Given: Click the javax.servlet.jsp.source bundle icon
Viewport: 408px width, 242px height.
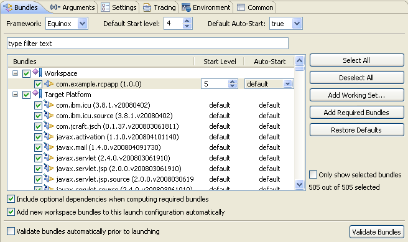Looking at the screenshot, I should pyautogui.click(x=49, y=179).
